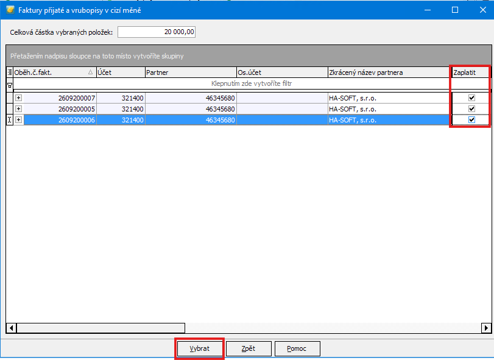This screenshot has height=360, width=494.
Task: Click the horizontal scrollbar right arrow
Action: pyautogui.click(x=485, y=328)
